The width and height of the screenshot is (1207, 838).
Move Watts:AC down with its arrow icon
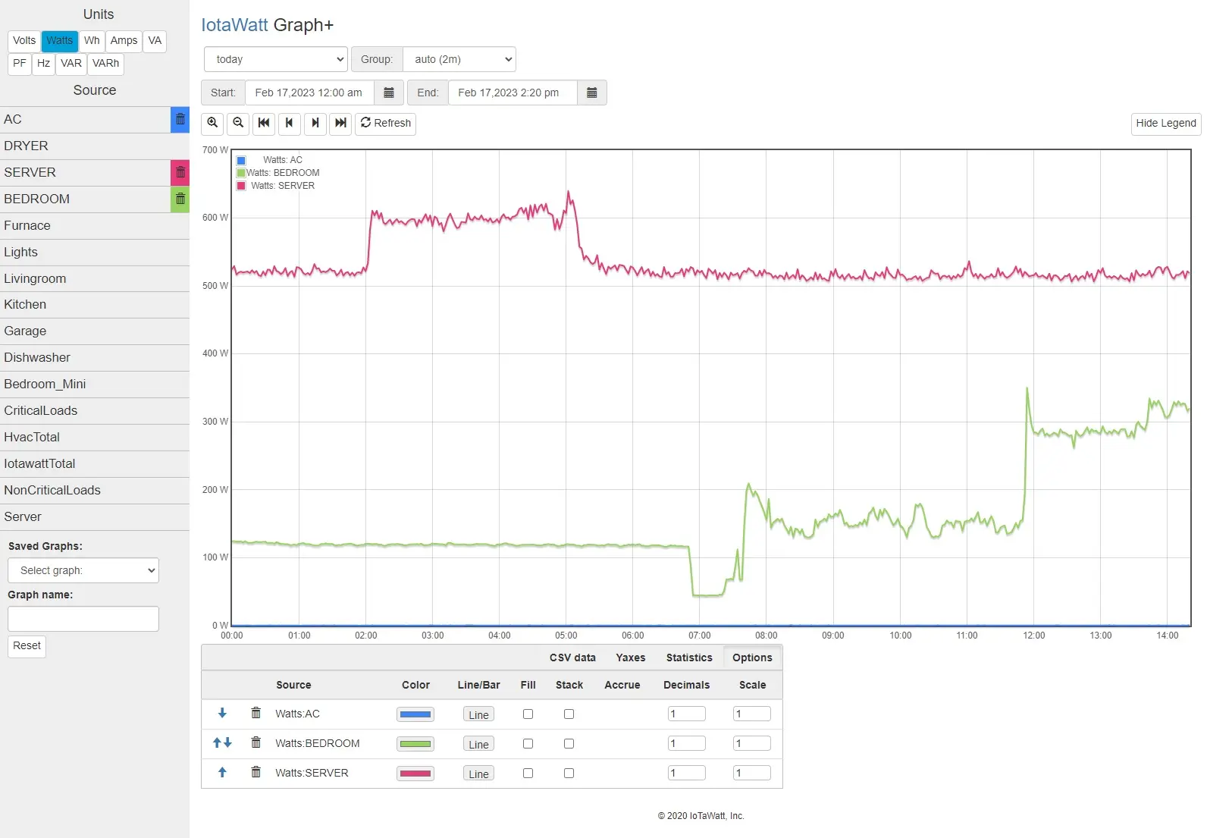tap(222, 714)
